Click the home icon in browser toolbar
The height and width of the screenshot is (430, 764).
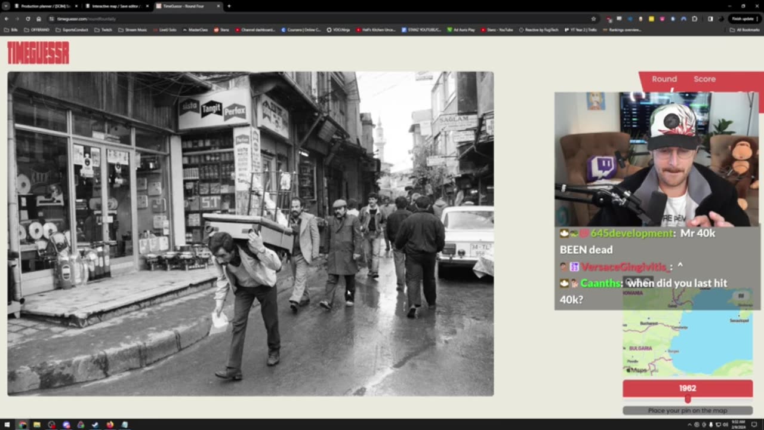click(x=39, y=19)
